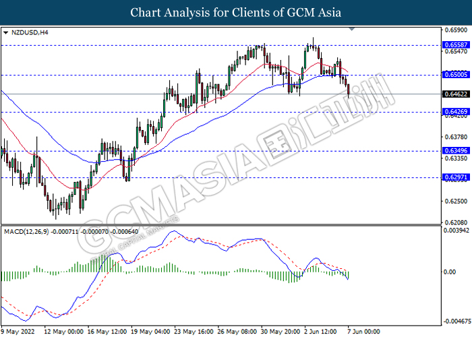
Task: Click the 16 May 12:00 time label
Action: pyautogui.click(x=107, y=332)
